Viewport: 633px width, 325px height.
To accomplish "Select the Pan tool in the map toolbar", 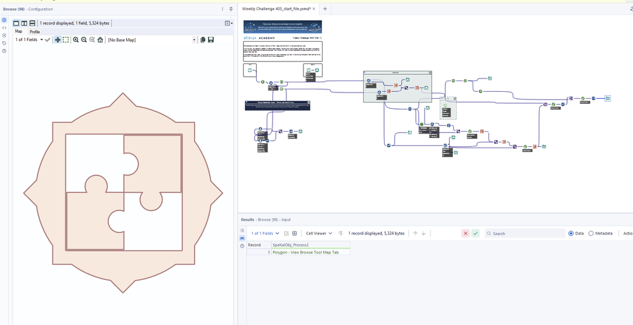I will [57, 39].
